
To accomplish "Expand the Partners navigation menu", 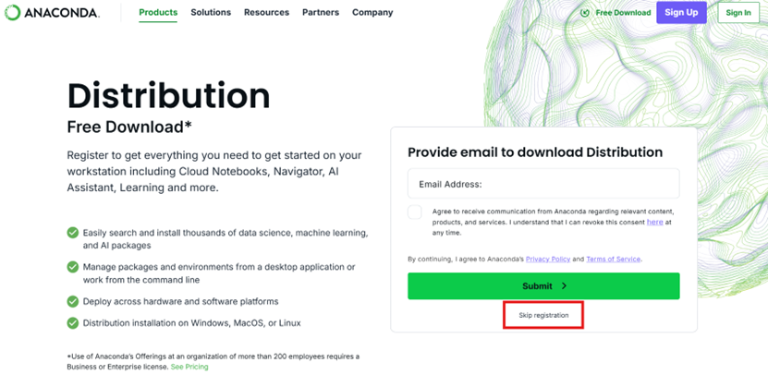I will click(x=321, y=13).
